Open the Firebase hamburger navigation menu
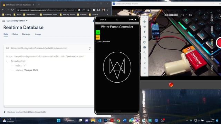This screenshot has height=124, width=221. pos(4,21)
